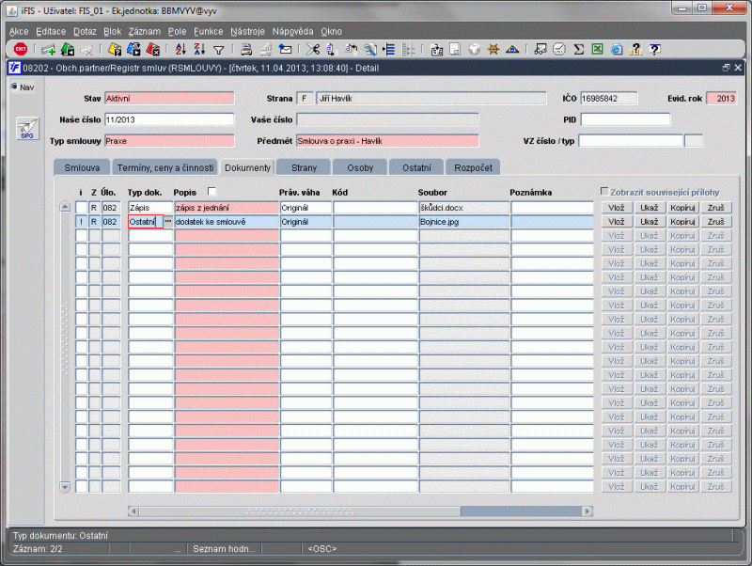Image resolution: width=752 pixels, height=566 pixels.
Task: Click the printer icon in toolbar
Action: 245,49
